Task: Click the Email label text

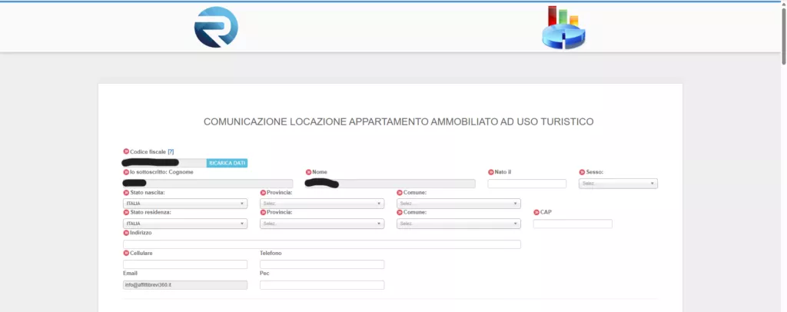Action: coord(130,274)
